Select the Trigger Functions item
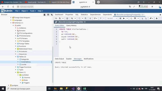This screenshot has height=91, width=162. click(25, 67)
